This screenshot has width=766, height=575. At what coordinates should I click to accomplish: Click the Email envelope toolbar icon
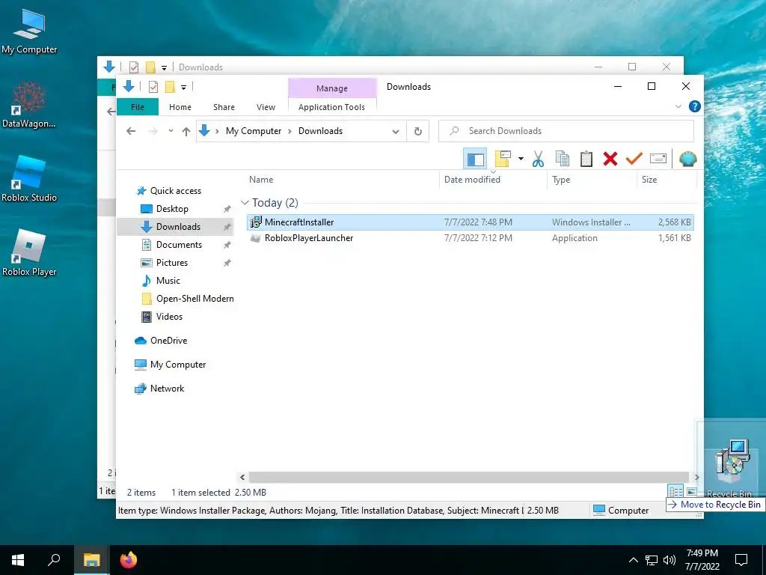(658, 159)
